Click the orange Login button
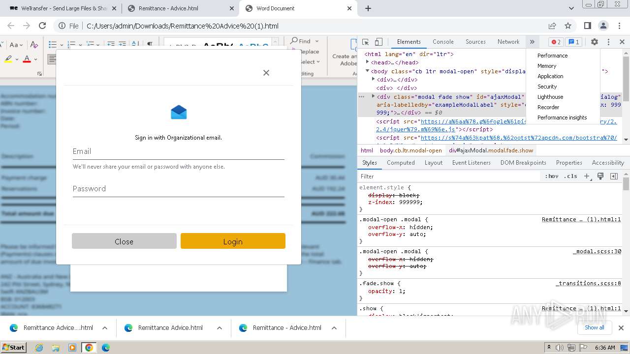This screenshot has height=354, width=630. (x=233, y=241)
